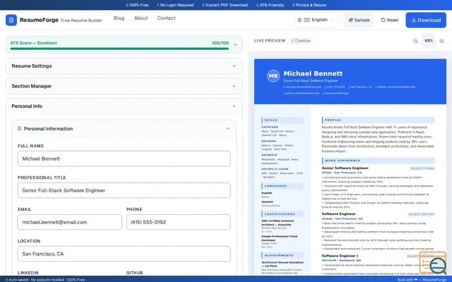The width and height of the screenshot is (452, 282).
Task: Click 'Senior Software Engineer' job title in preview
Action: [x=345, y=168]
